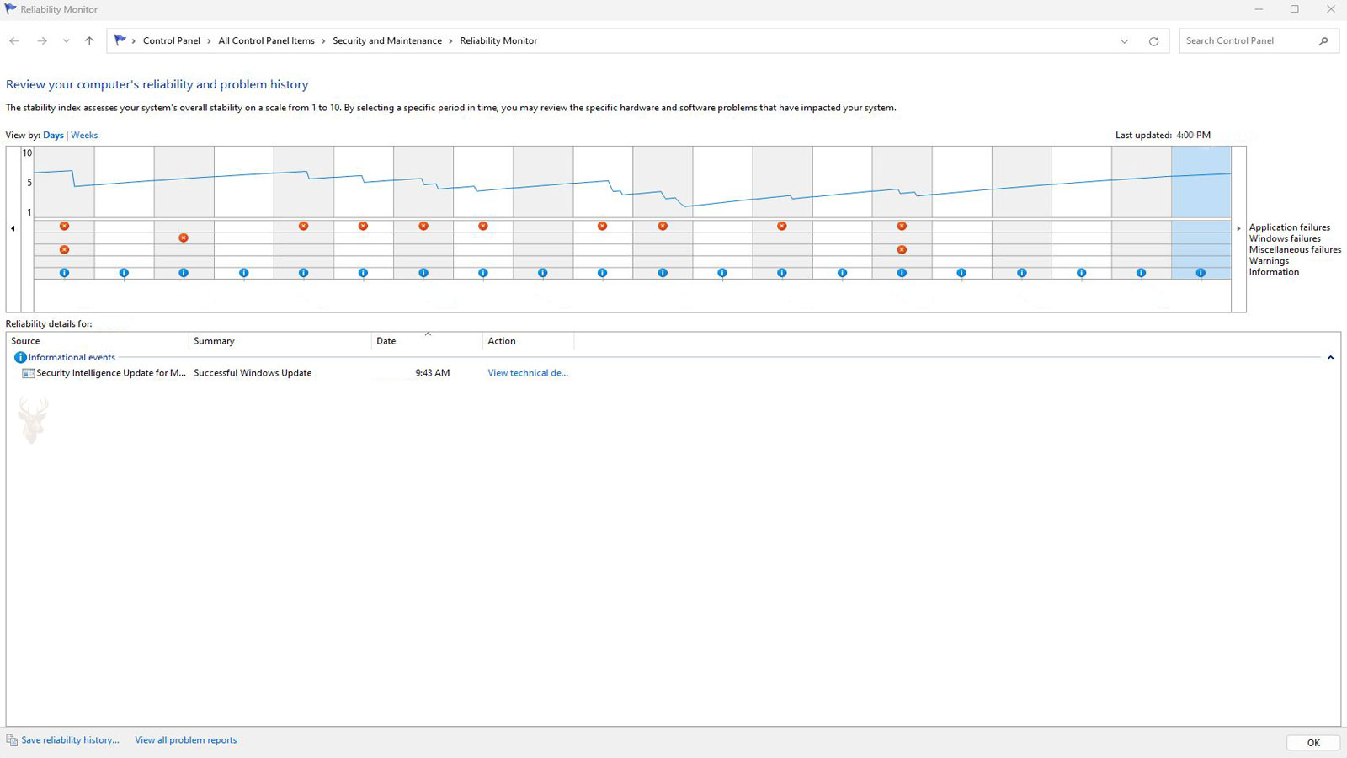Select Application failures error icon in leftmost column
This screenshot has width=1347, height=758.
click(64, 226)
